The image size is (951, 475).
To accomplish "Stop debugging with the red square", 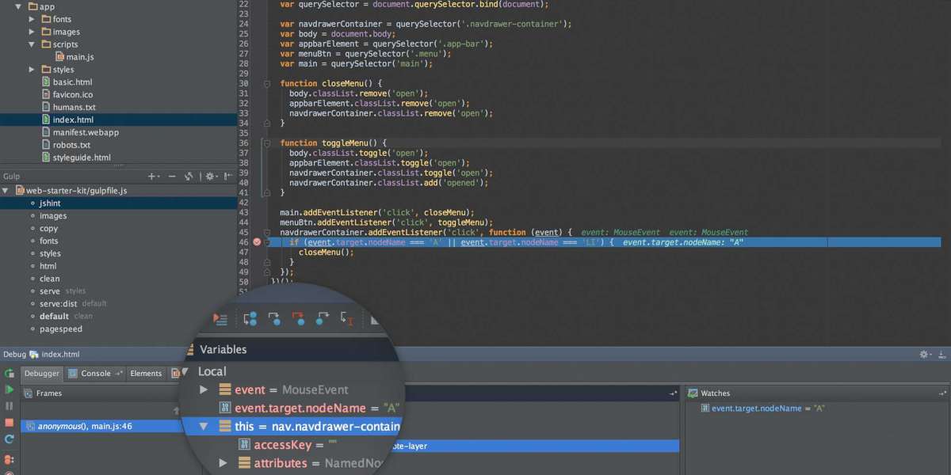I will coord(10,423).
